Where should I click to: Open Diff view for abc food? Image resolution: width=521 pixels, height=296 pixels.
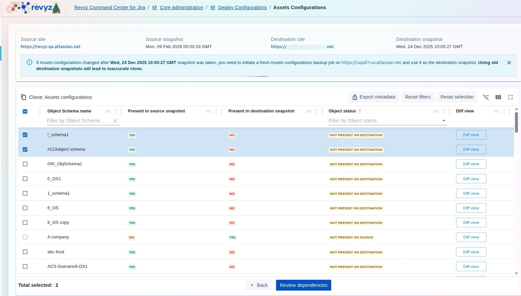coord(471,252)
